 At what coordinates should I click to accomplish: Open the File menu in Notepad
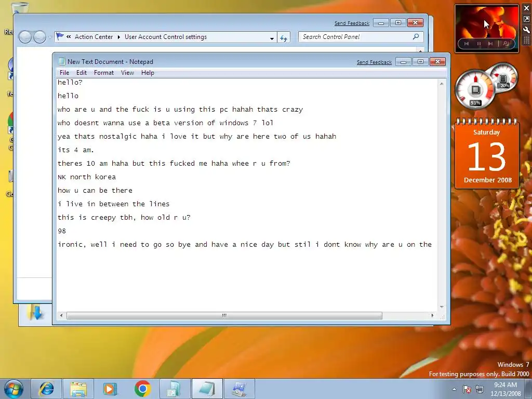point(64,73)
